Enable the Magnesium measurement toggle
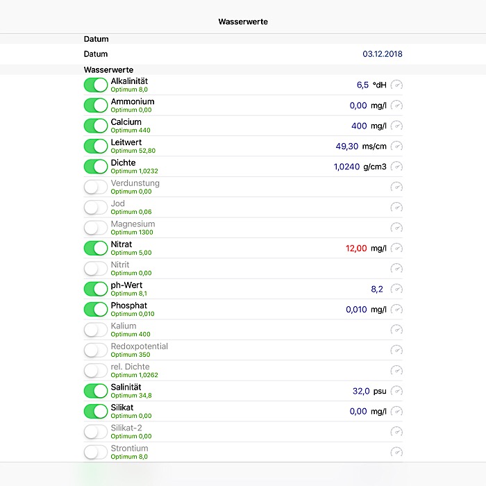The height and width of the screenshot is (486, 486). pyautogui.click(x=96, y=228)
